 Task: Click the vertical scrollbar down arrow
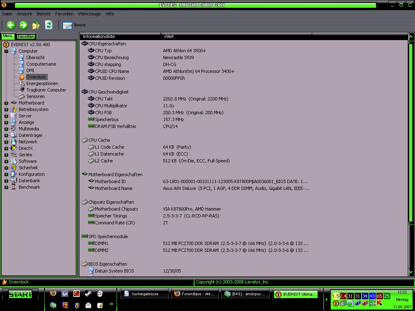pyautogui.click(x=411, y=272)
